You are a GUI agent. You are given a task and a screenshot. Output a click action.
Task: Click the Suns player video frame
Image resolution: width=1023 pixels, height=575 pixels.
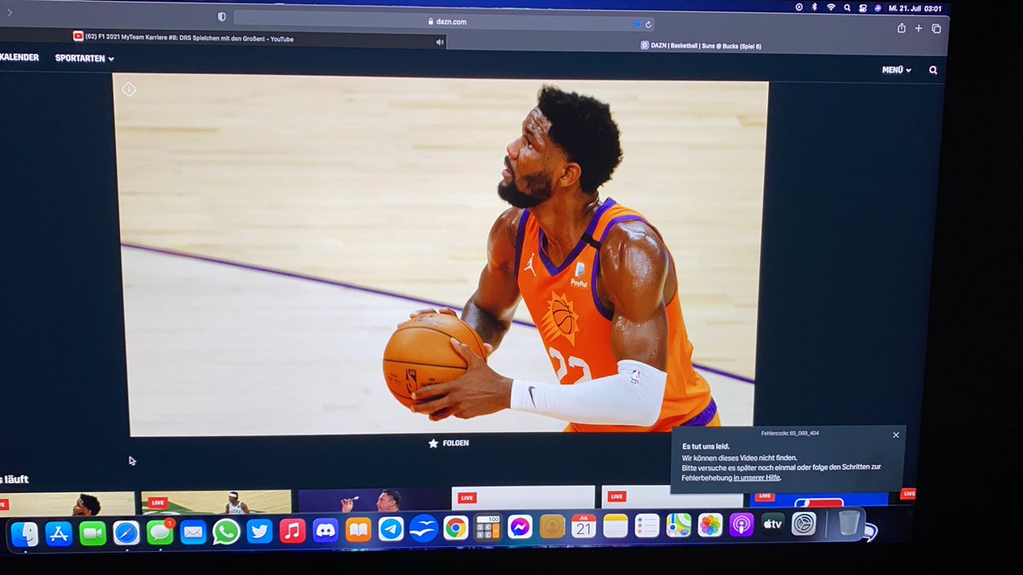click(441, 254)
